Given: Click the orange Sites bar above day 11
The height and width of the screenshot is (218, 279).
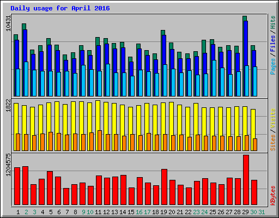Looking at the screenshot, I should pos(100,141).
